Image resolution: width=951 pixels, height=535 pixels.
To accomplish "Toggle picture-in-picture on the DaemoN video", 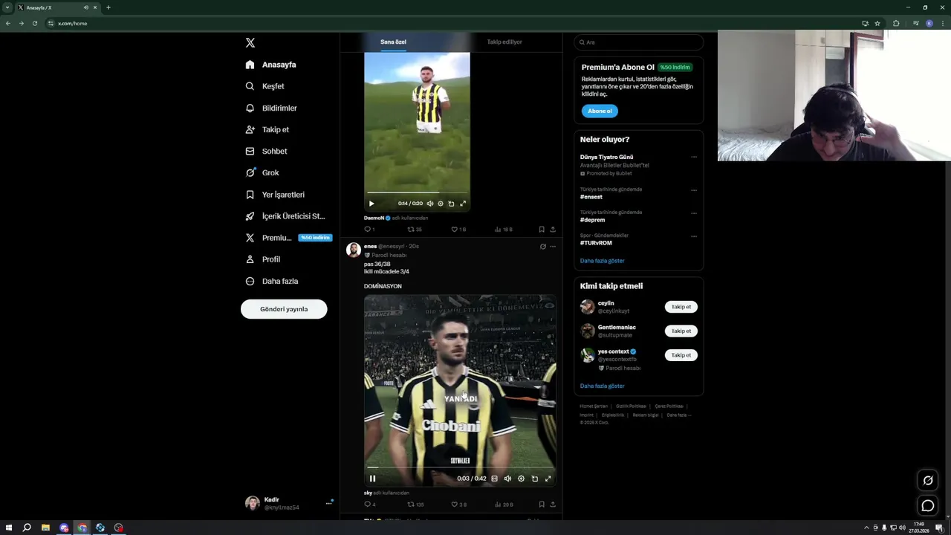I will coord(451,204).
